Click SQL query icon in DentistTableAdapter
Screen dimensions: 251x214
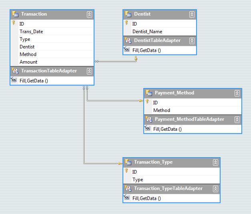(127, 49)
